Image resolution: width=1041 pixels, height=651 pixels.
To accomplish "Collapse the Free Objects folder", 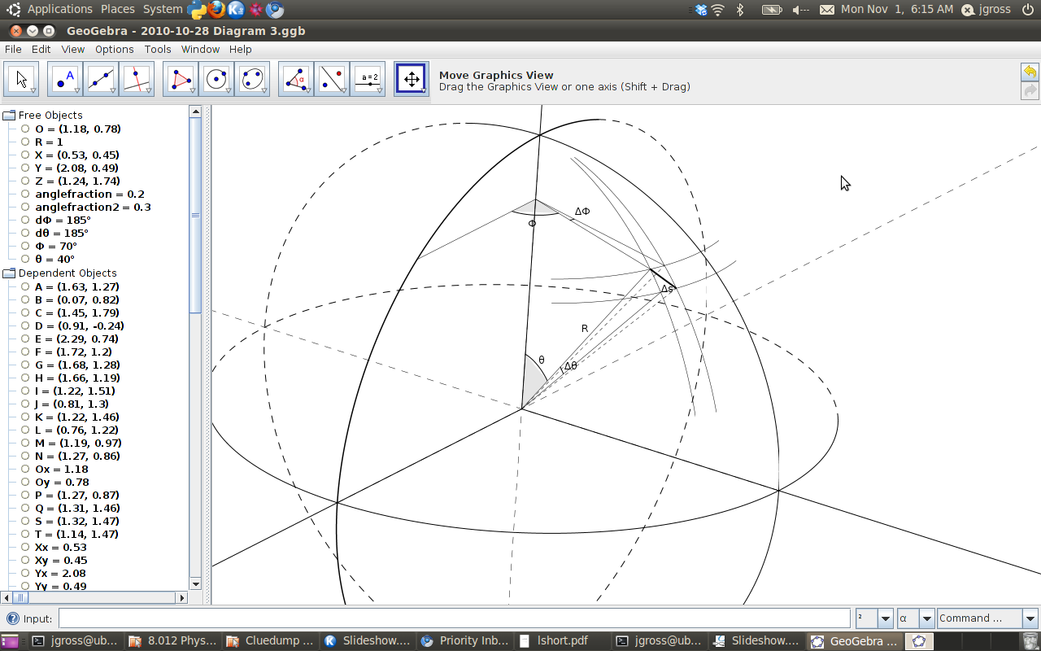I will 9,116.
